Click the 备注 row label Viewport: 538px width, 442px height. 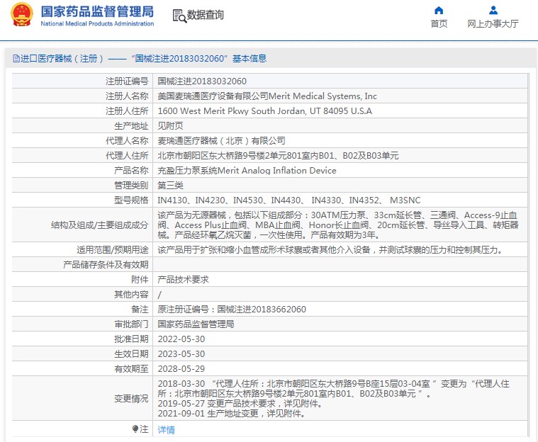coord(140,310)
